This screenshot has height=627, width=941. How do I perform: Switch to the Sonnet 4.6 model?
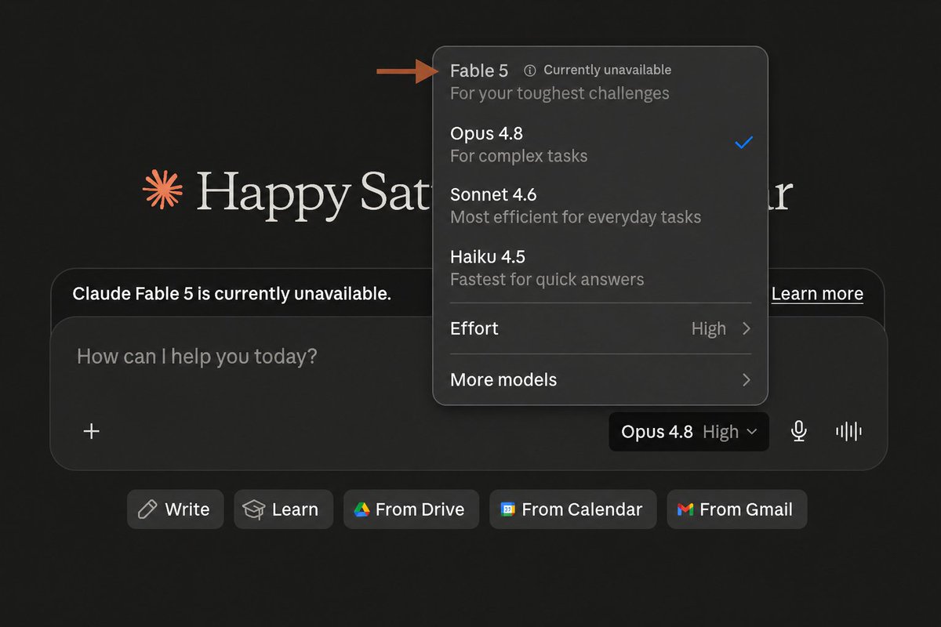pos(600,205)
